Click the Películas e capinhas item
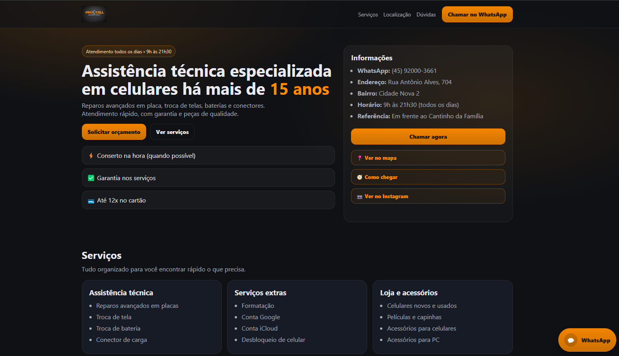The height and width of the screenshot is (356, 619). pos(414,317)
